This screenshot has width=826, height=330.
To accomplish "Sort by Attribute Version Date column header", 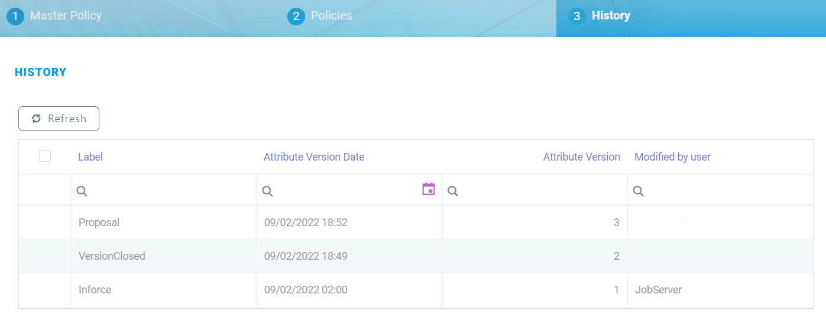I will coord(313,157).
